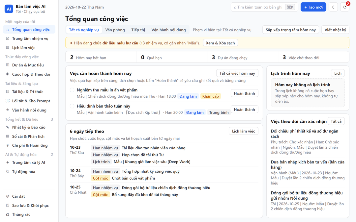Click the Hôm nay hết hạn stat card
Image resolution: width=356 pixels, height=222 pixels.
pos(101,57)
